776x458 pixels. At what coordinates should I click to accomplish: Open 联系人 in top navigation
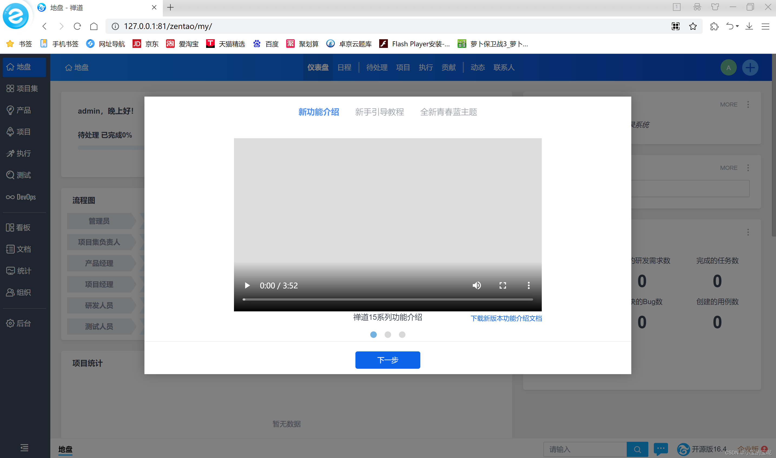click(504, 68)
